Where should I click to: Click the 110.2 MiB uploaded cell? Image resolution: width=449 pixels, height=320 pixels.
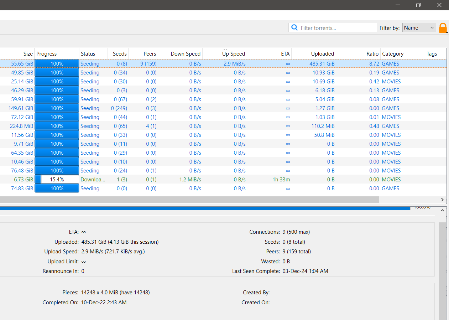pos(323,126)
